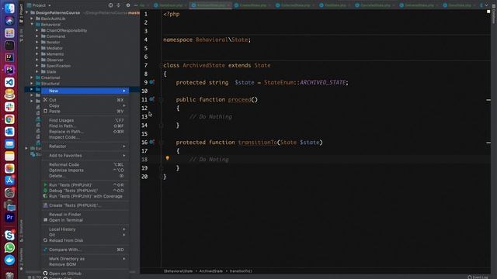Switch to PhpStorm in the Dock

(x=9, y=70)
